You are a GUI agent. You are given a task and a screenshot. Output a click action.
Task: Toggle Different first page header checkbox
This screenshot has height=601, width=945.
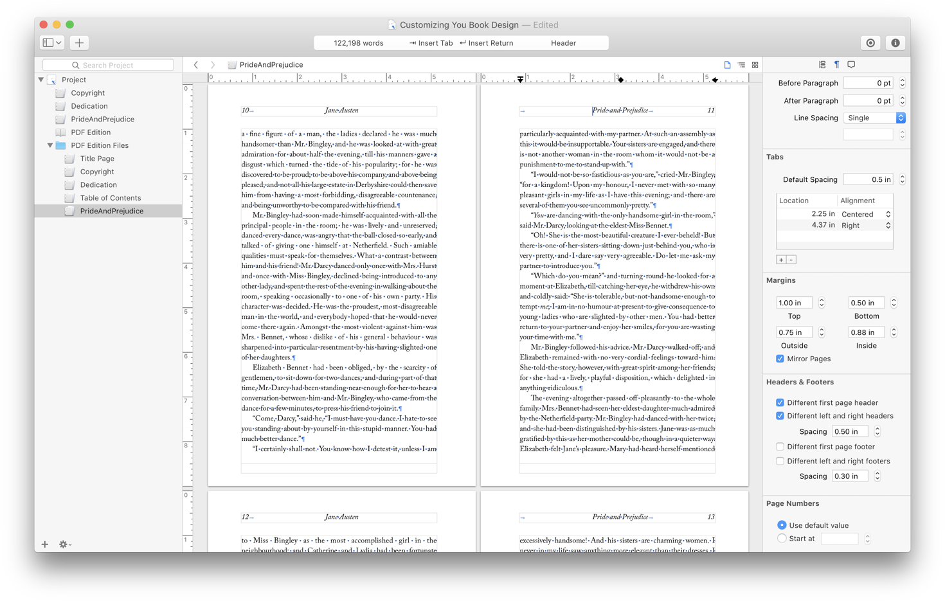[780, 402]
